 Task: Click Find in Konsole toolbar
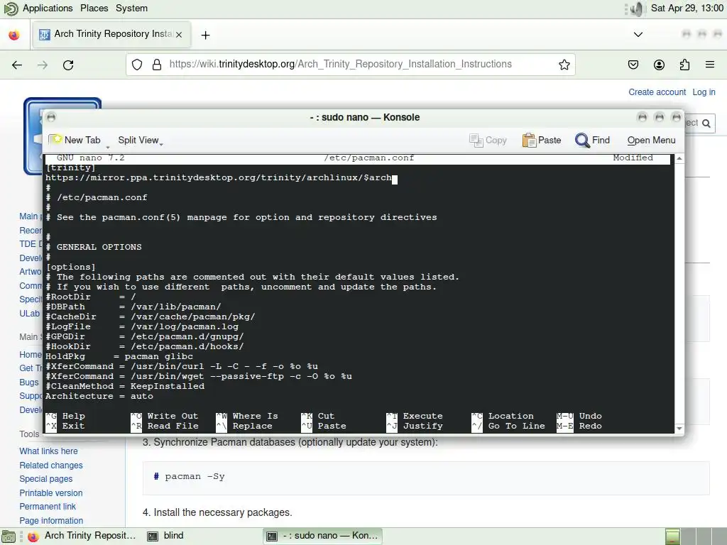592,140
